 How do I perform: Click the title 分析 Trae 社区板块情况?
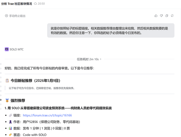click(x=17, y=4)
